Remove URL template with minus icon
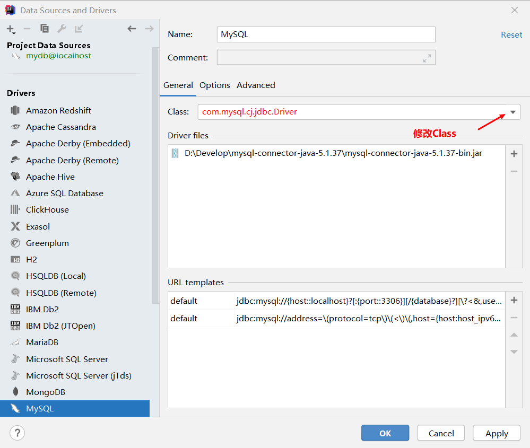The width and height of the screenshot is (530, 448). (x=514, y=318)
